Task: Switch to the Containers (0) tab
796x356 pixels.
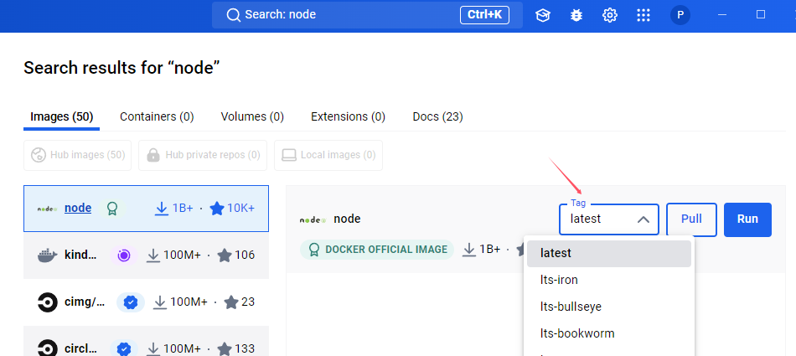Action: coord(157,116)
